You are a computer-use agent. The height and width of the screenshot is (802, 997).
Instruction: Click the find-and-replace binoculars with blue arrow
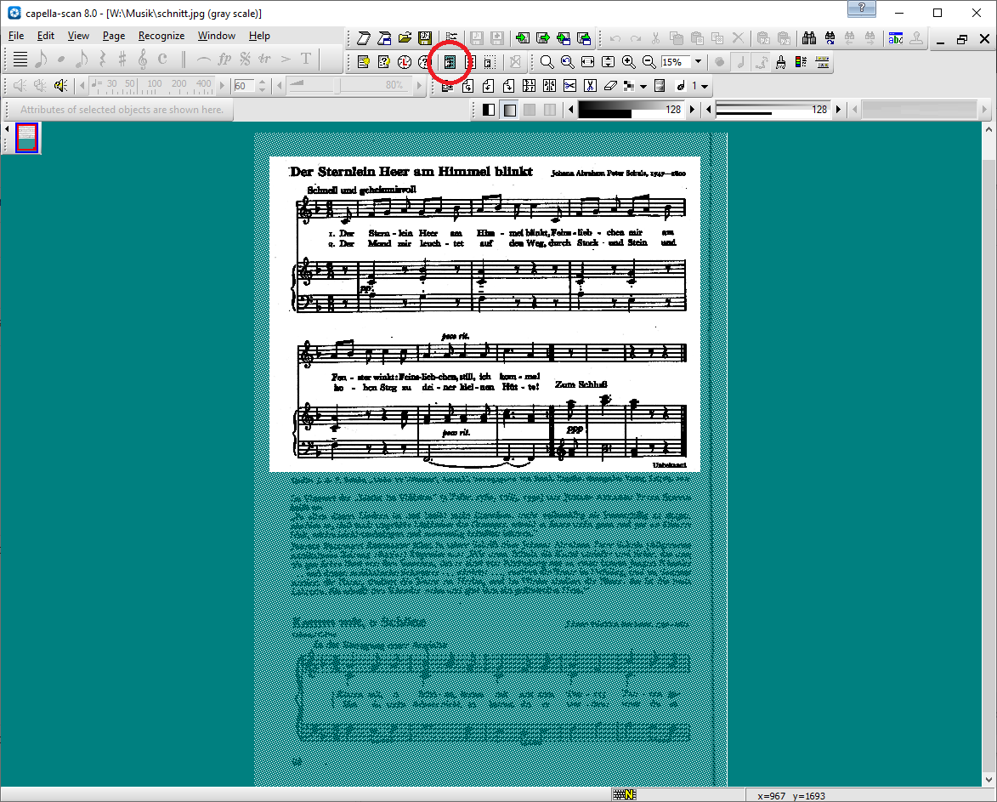tap(830, 39)
